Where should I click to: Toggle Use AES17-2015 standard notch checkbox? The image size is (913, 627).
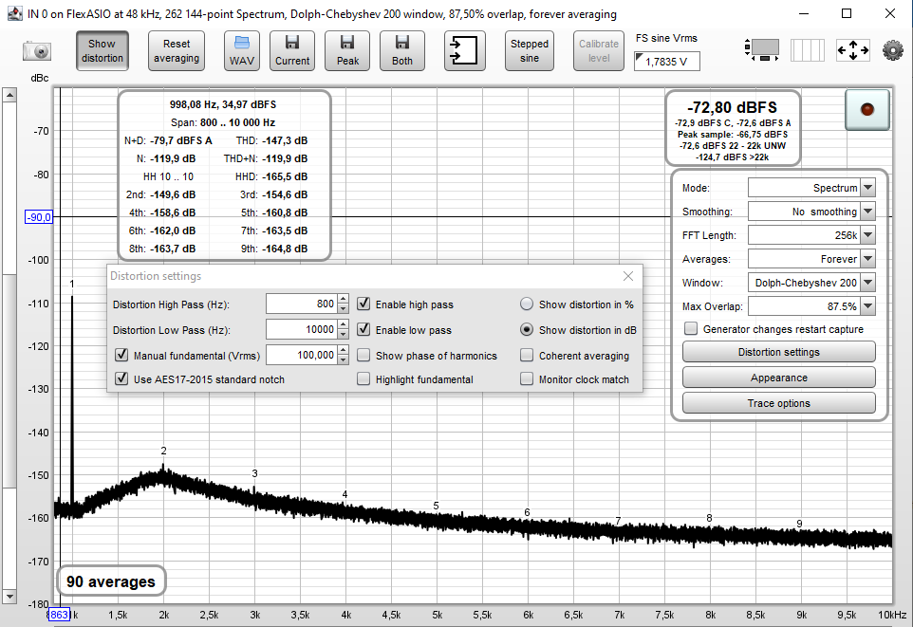[121, 379]
